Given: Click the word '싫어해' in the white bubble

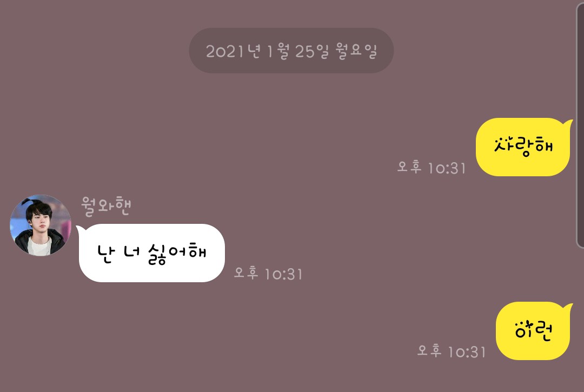Looking at the screenshot, I should (177, 254).
